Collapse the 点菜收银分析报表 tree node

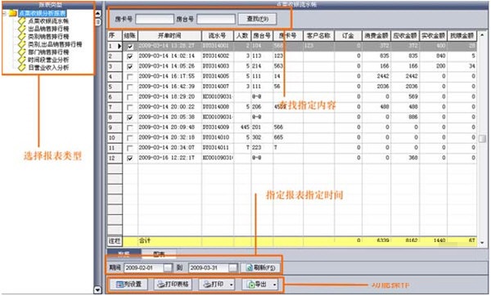[x=4, y=13]
